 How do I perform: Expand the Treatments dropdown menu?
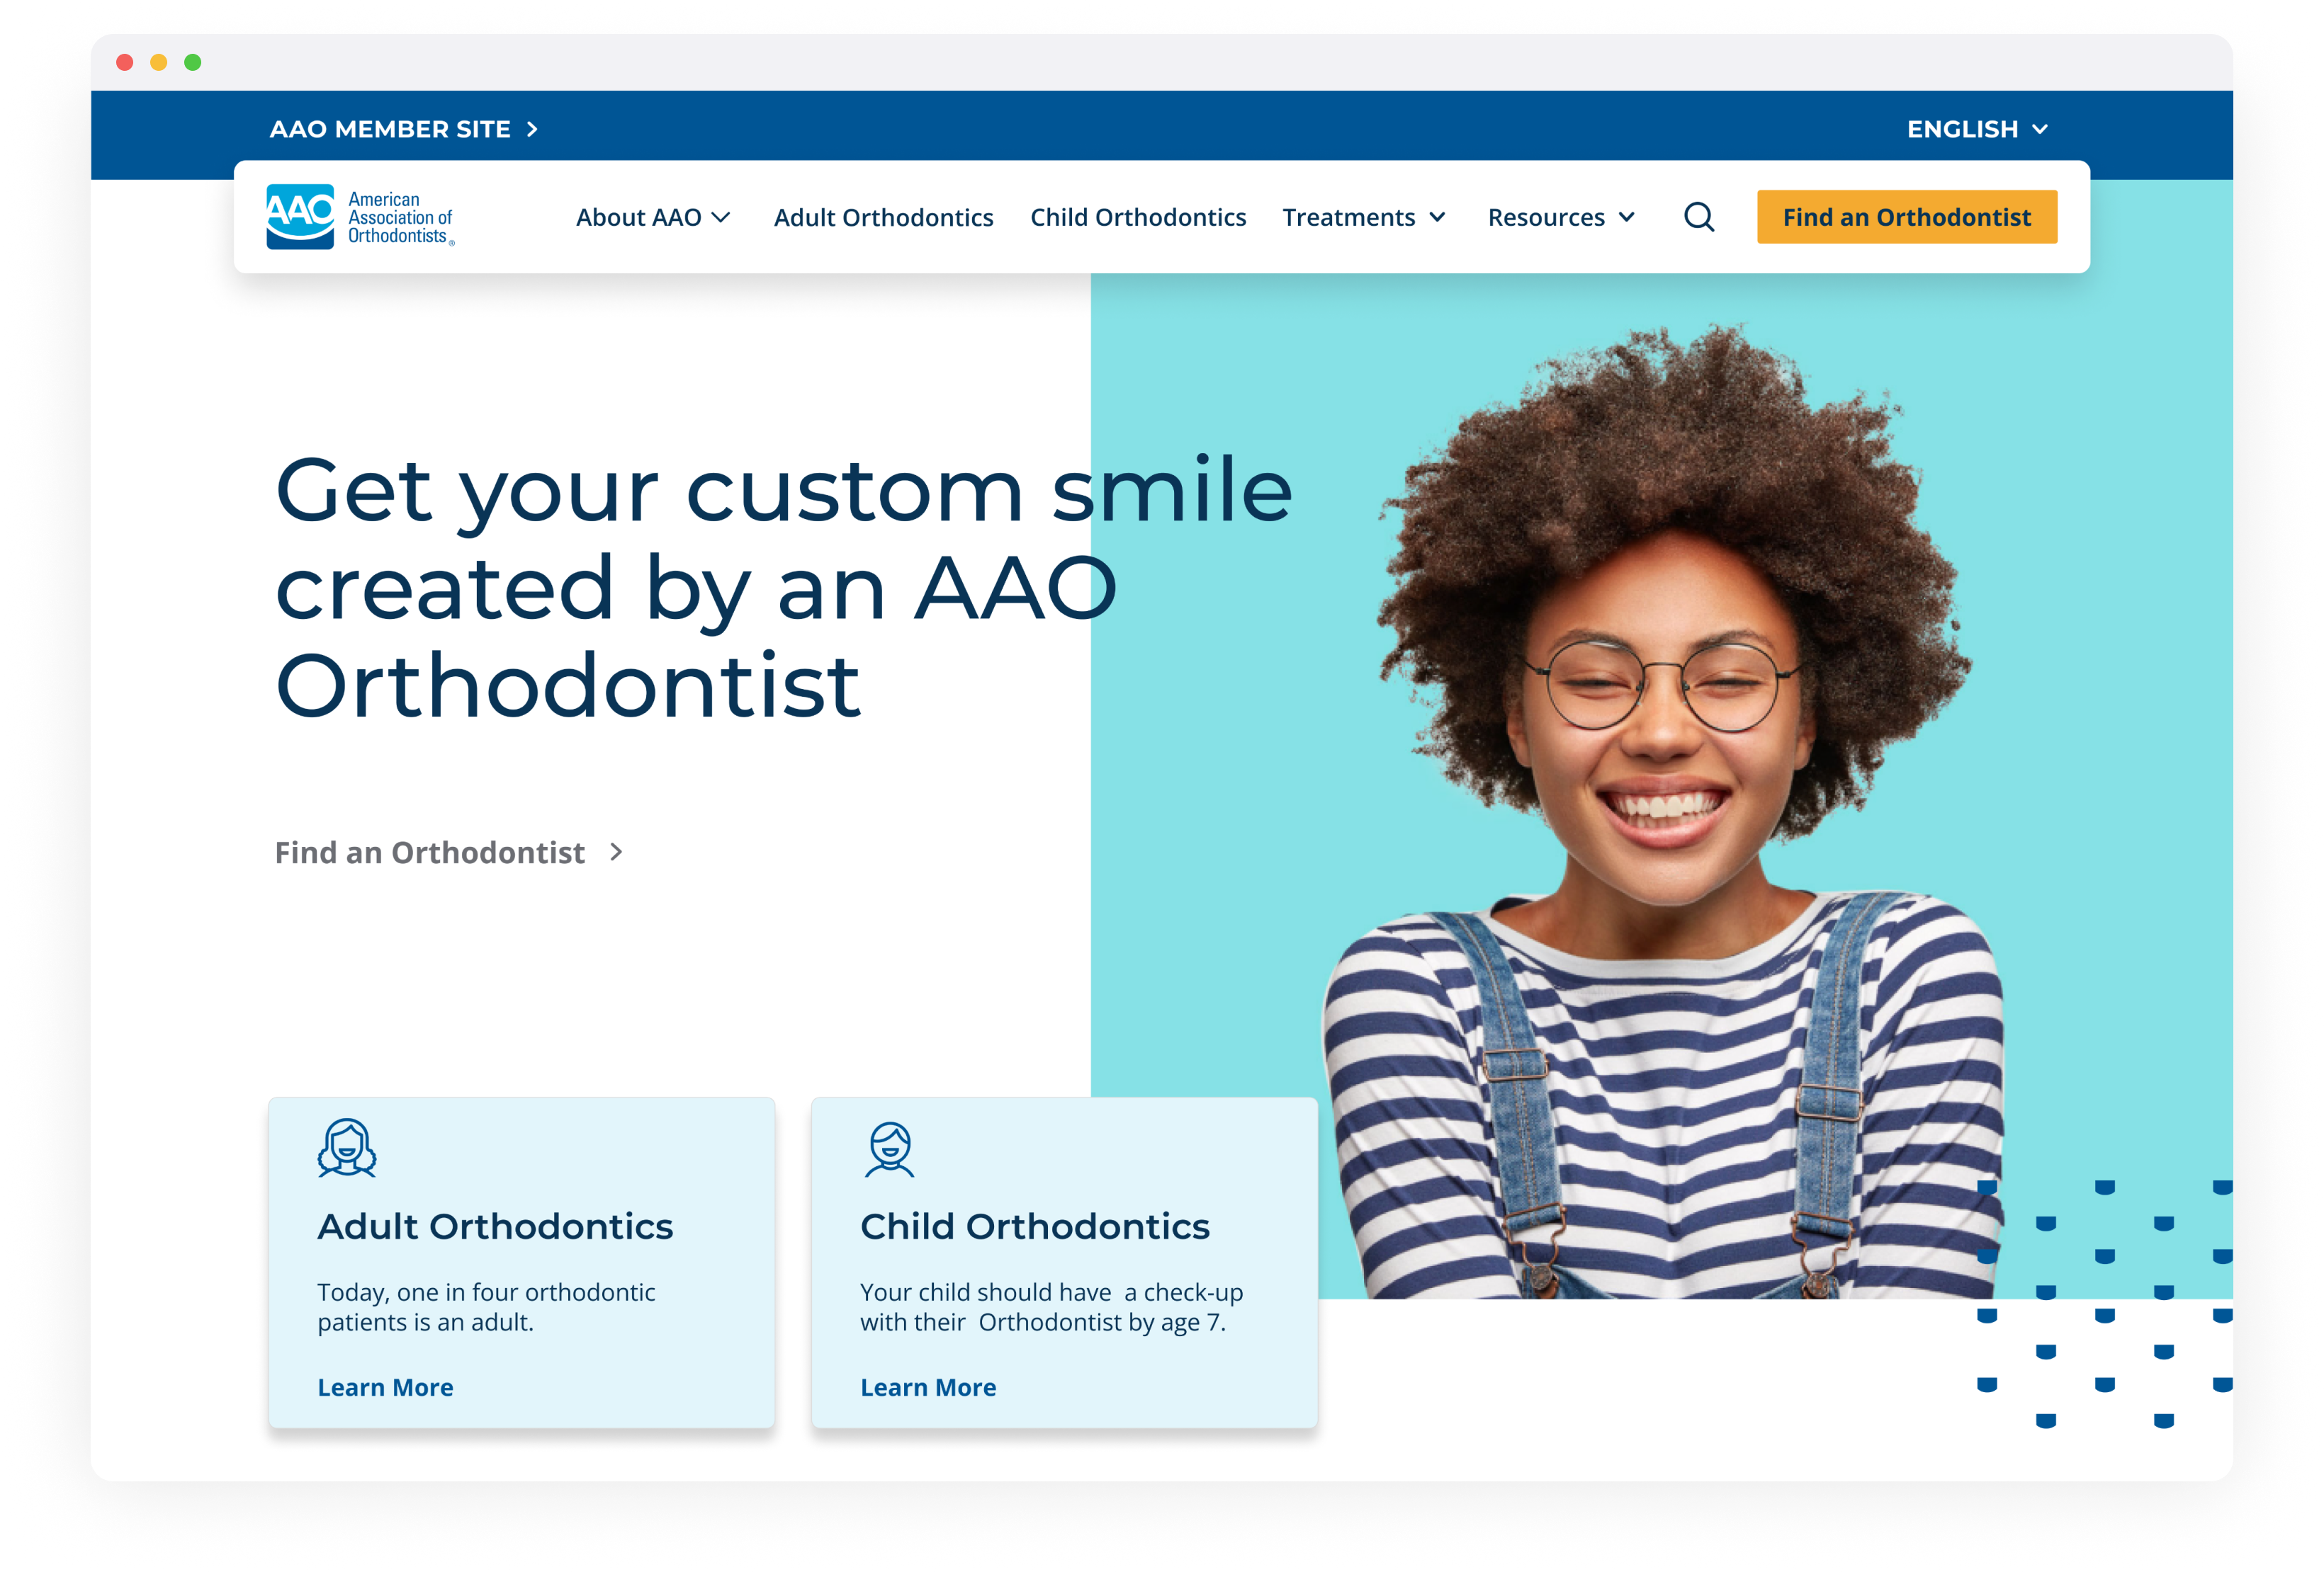[x=1364, y=217]
